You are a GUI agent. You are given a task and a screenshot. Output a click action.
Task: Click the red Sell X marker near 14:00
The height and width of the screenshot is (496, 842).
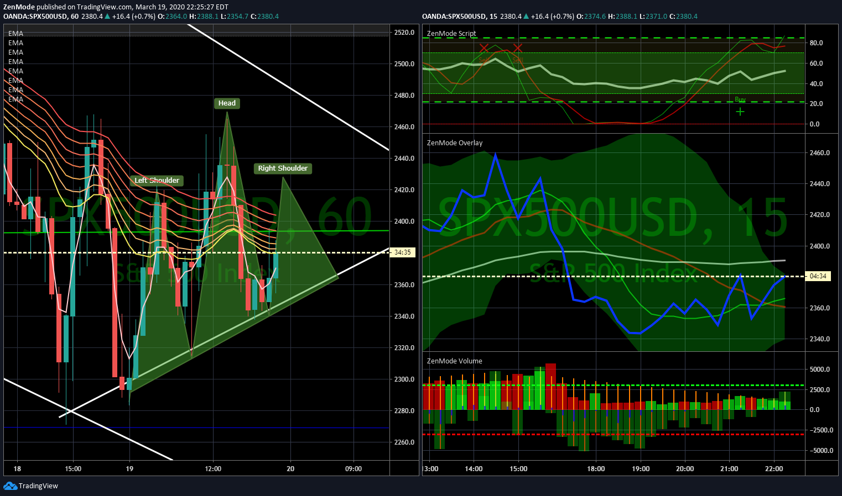[x=484, y=48]
